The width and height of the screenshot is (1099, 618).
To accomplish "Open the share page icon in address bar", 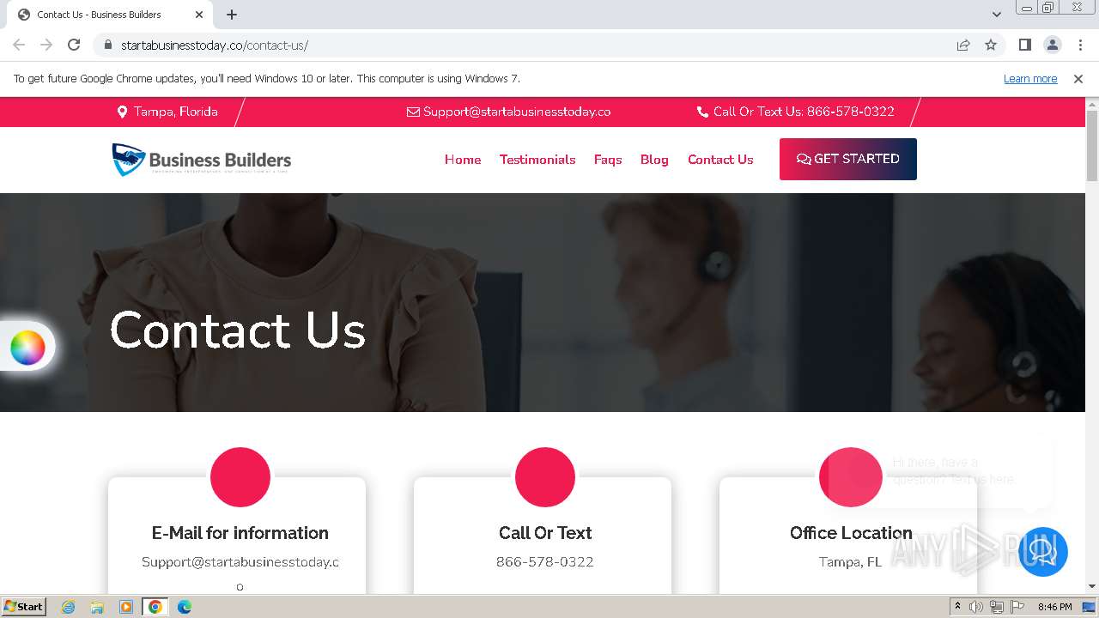I will pyautogui.click(x=963, y=45).
